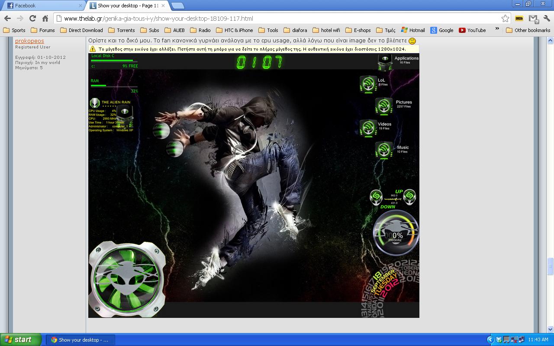Select the 'Μηνύματα: 5' text
Viewport: 554px width, 346px height.
point(29,67)
